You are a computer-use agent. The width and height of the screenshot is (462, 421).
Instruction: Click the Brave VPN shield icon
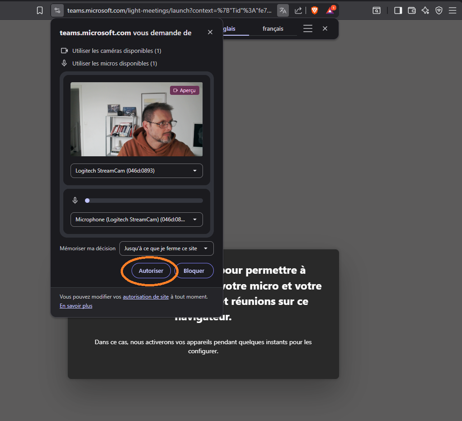[x=438, y=10]
